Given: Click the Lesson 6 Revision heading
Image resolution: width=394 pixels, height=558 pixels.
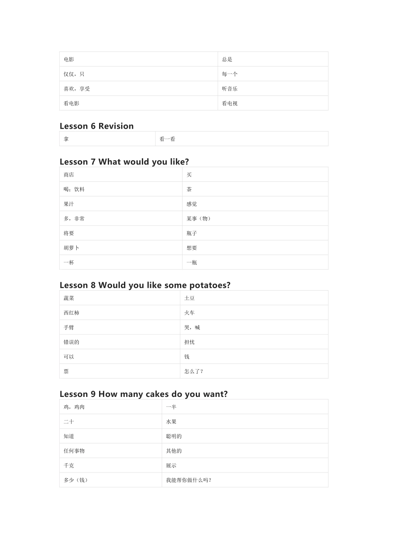Looking at the screenshot, I should tap(97, 126).
